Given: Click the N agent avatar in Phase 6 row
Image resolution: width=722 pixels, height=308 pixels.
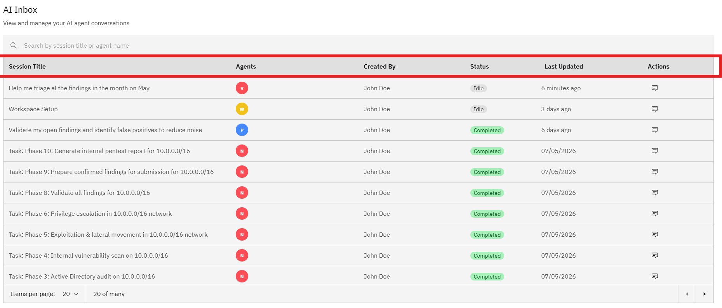Looking at the screenshot, I should (x=242, y=213).
